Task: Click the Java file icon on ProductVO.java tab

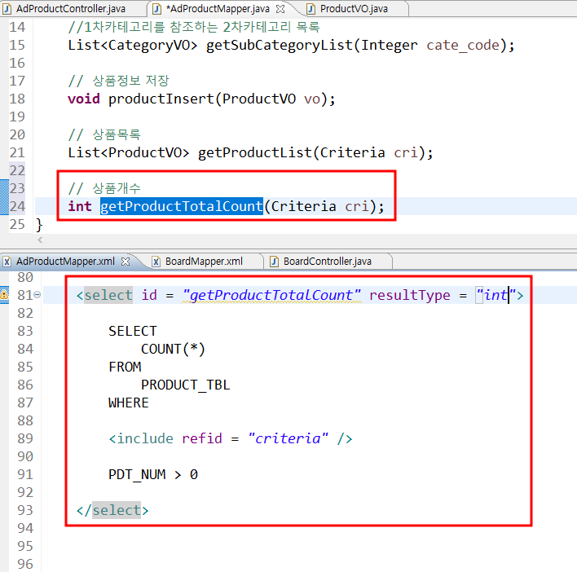Action: (311, 9)
